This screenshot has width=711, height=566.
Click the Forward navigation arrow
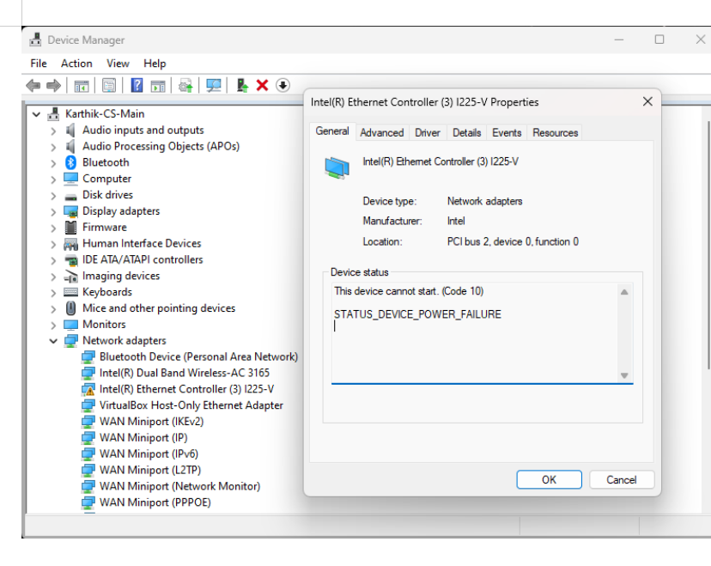52,84
